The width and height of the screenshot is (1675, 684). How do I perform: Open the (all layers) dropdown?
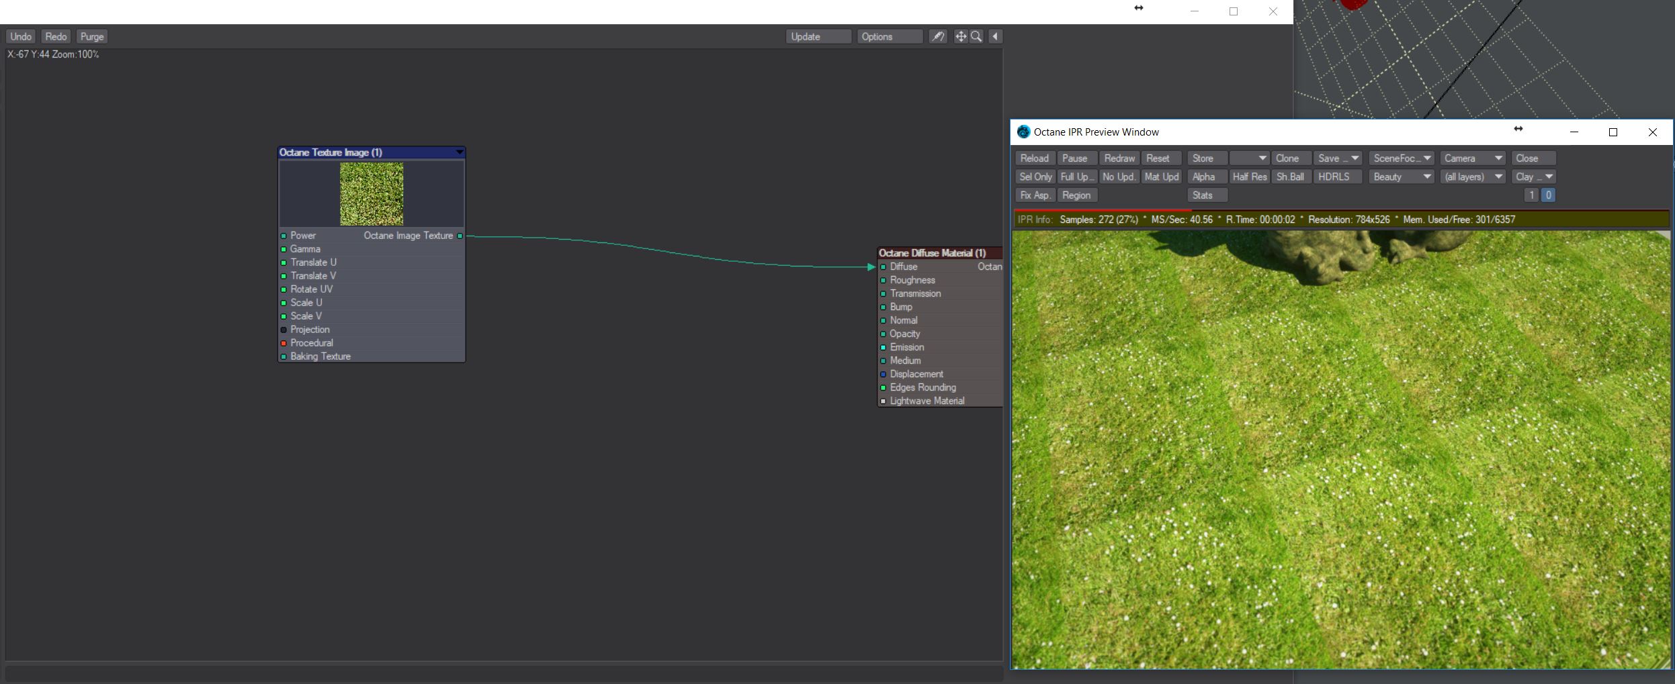point(1473,177)
